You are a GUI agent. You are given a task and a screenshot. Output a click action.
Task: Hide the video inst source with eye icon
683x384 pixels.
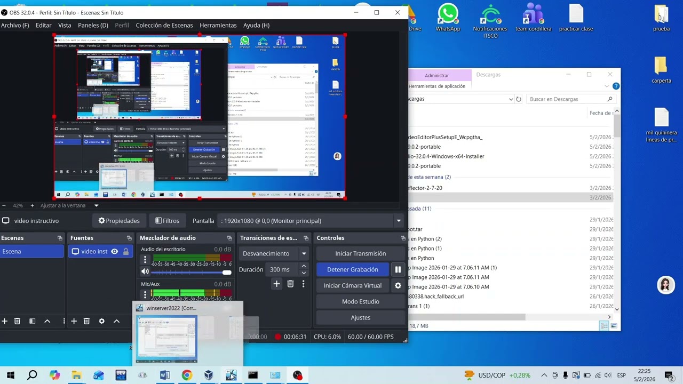point(114,252)
